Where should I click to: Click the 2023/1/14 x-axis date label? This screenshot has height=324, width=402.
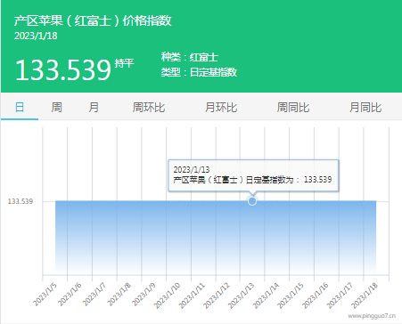(266, 296)
